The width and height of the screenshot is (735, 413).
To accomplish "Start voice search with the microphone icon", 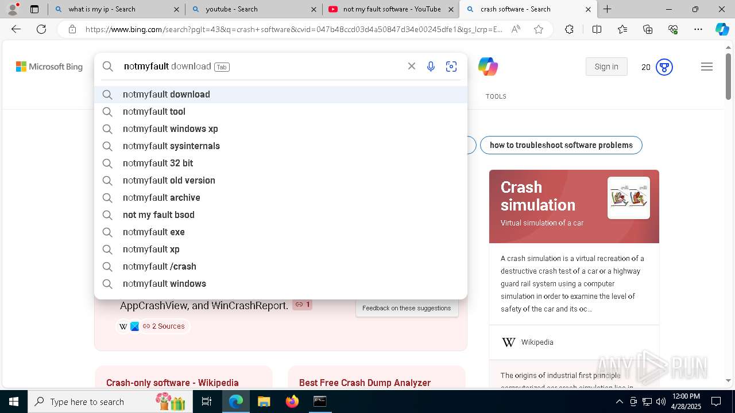I will pyautogui.click(x=431, y=67).
